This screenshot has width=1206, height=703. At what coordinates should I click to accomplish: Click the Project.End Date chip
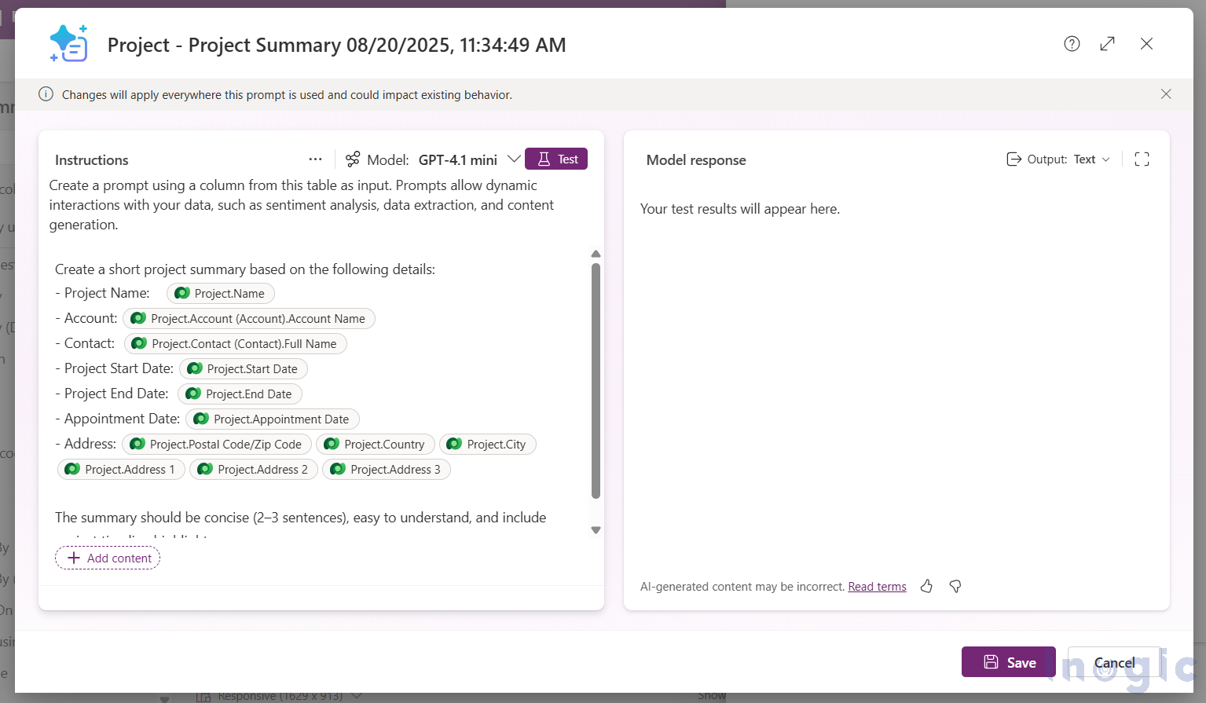240,394
